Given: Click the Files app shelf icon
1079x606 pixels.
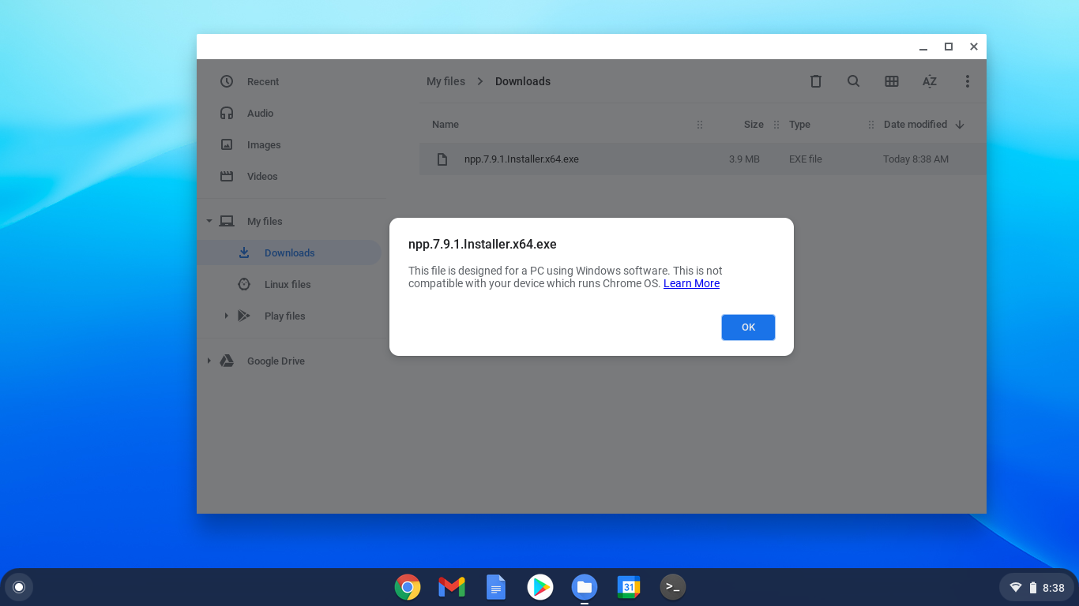Looking at the screenshot, I should pos(585,587).
